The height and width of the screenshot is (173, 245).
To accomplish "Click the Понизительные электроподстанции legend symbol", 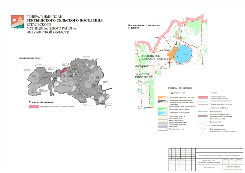I will point(202,132).
